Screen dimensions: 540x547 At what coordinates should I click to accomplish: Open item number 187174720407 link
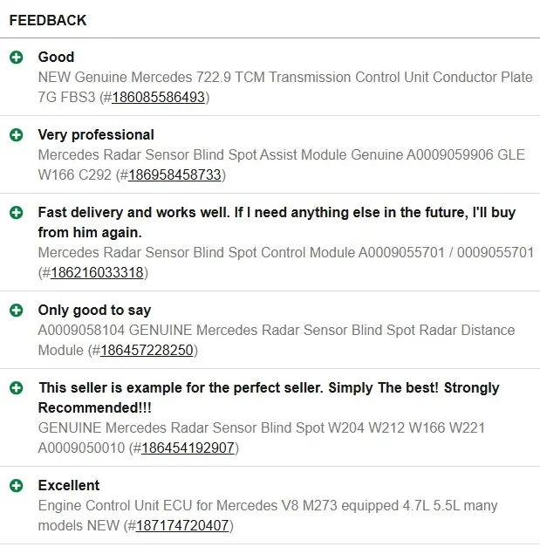tap(182, 526)
